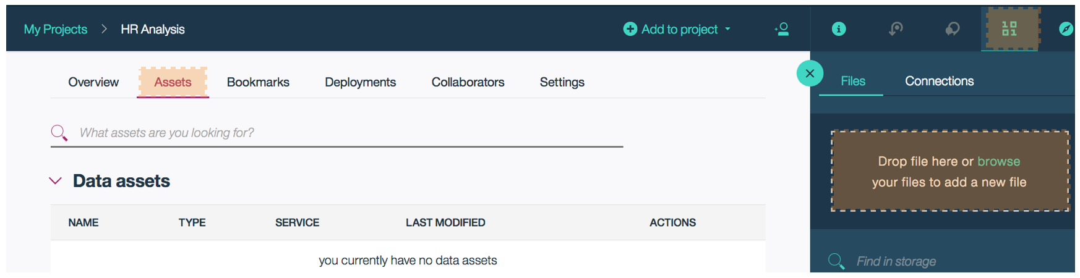Toggle the find and add data icon
The height and width of the screenshot is (278, 1080).
click(1009, 28)
